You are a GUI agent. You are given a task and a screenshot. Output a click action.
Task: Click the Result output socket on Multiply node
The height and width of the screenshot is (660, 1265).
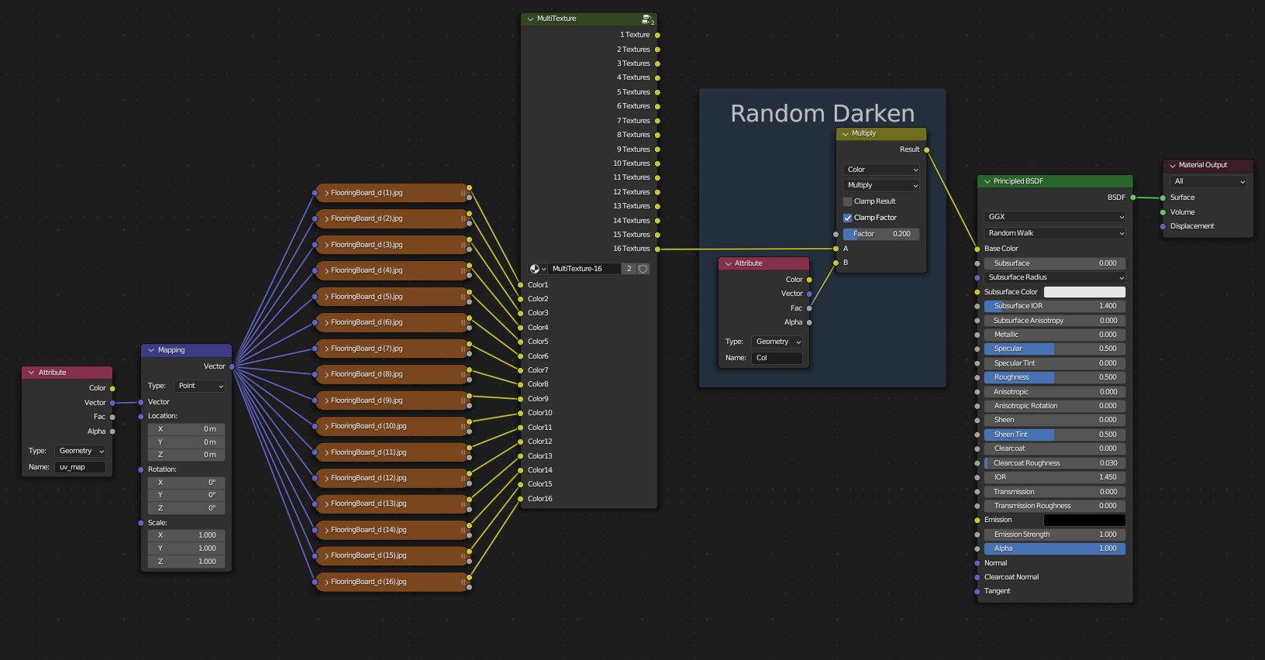coord(926,150)
